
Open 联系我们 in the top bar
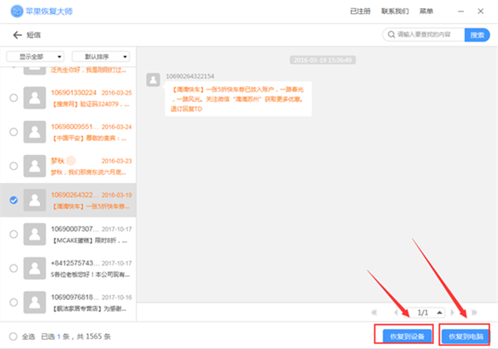tap(395, 12)
